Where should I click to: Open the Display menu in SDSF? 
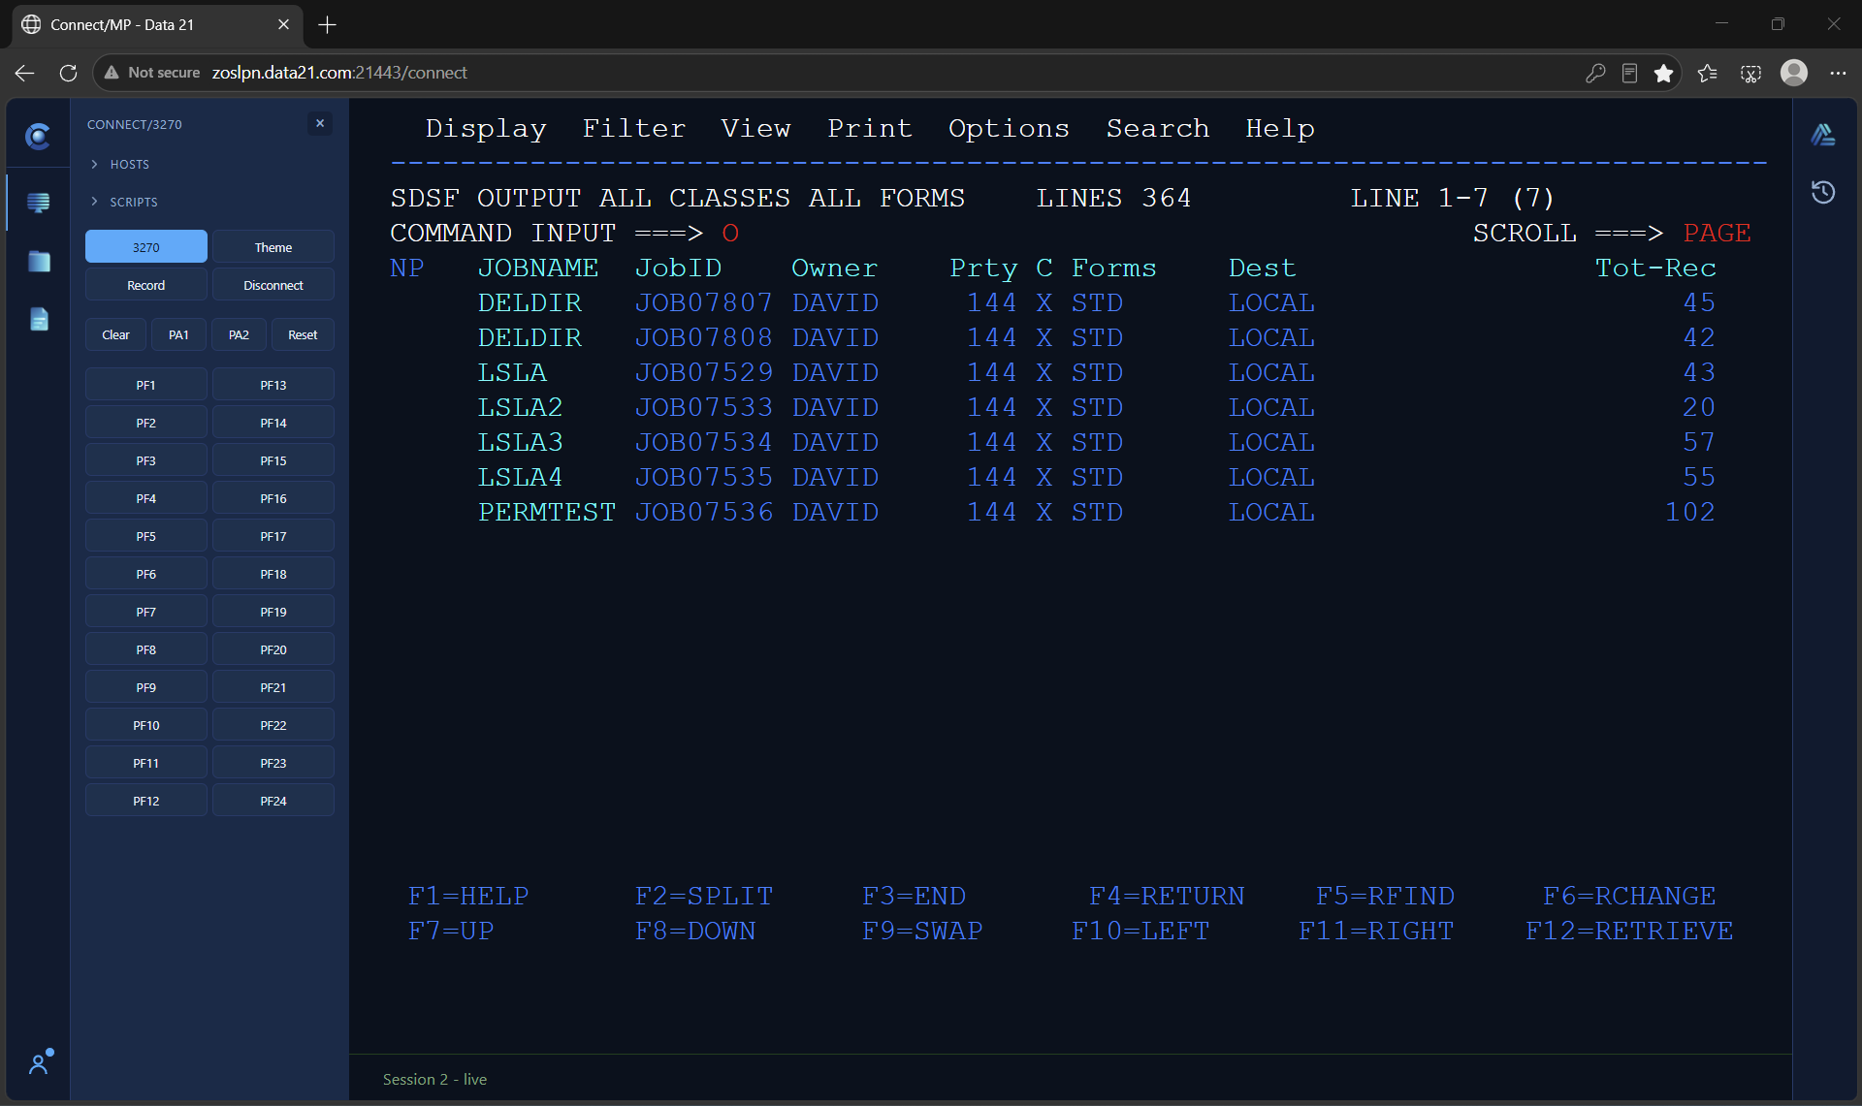486,129
